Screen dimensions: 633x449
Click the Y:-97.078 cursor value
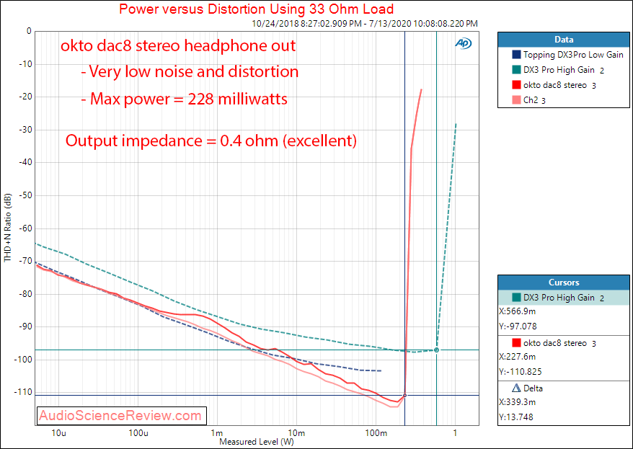coord(518,326)
